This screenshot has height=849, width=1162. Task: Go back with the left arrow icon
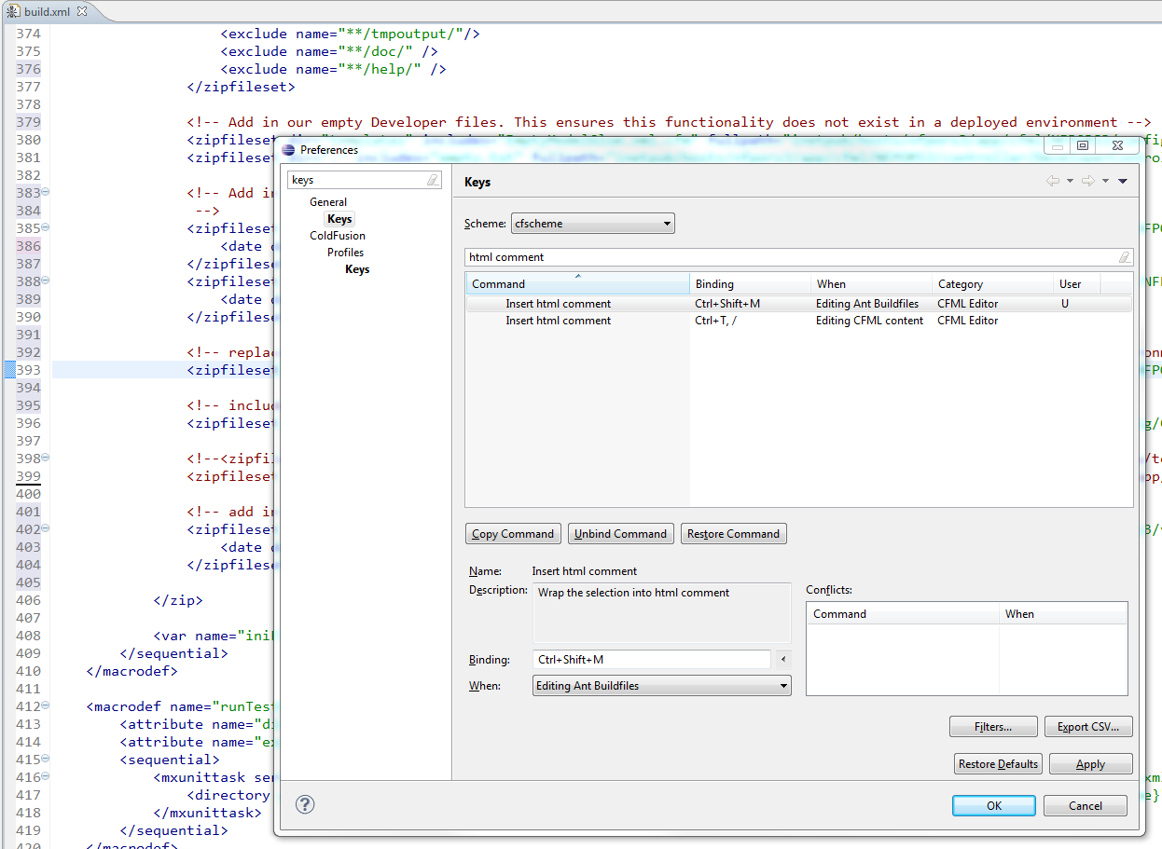pos(1053,181)
